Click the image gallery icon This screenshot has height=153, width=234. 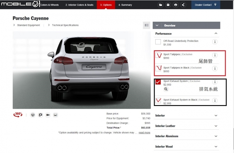pos(56,115)
